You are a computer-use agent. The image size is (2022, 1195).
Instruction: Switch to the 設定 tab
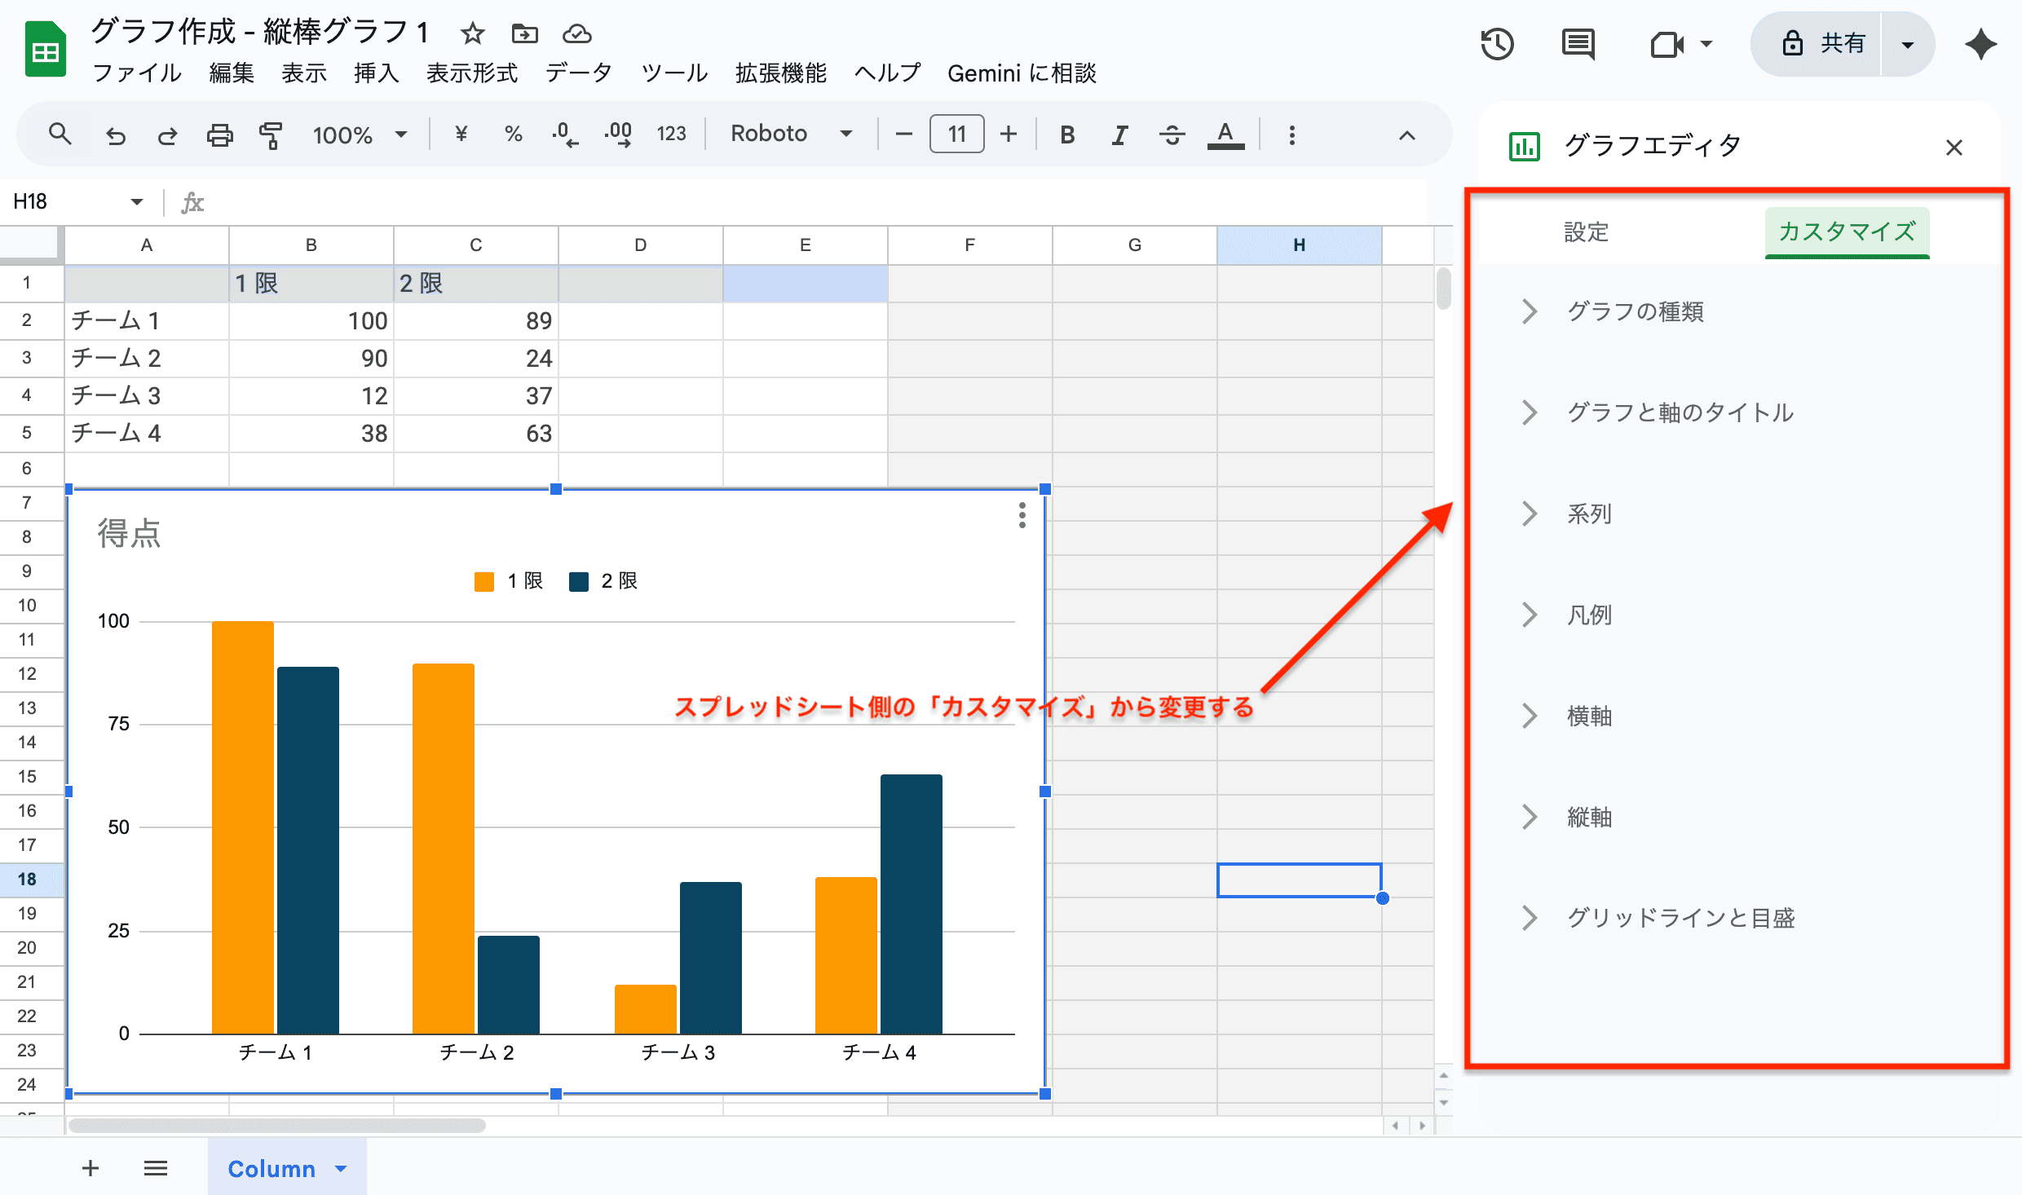(x=1586, y=232)
